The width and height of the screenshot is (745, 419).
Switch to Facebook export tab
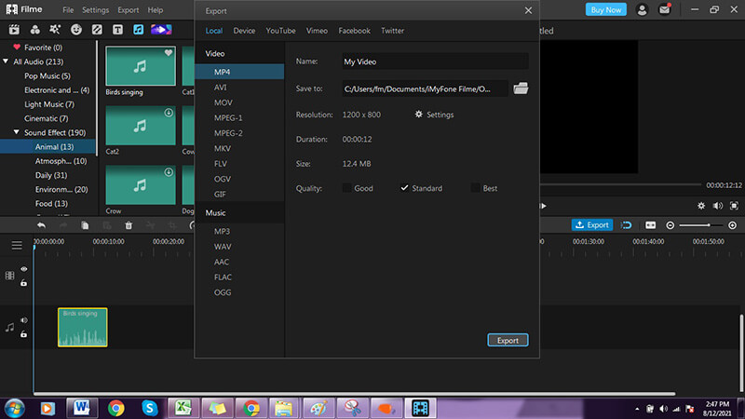click(x=355, y=31)
